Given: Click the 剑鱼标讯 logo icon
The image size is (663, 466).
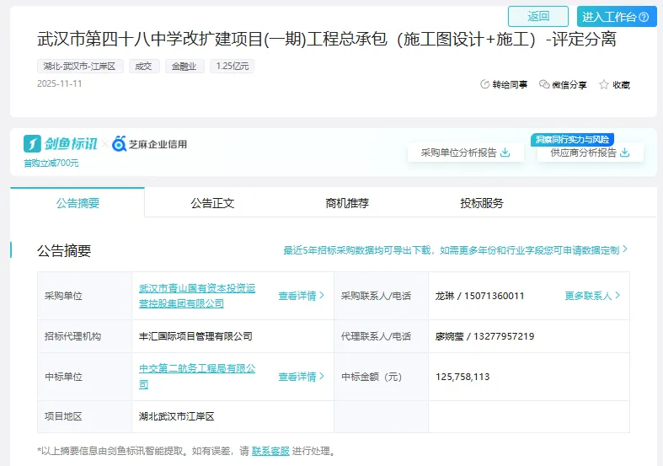Looking at the screenshot, I should (x=33, y=144).
